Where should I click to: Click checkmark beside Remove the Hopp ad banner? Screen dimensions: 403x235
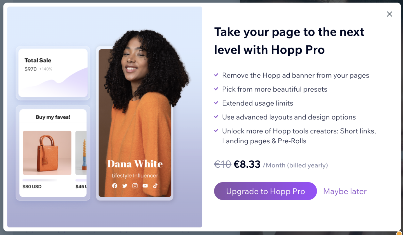coord(216,75)
